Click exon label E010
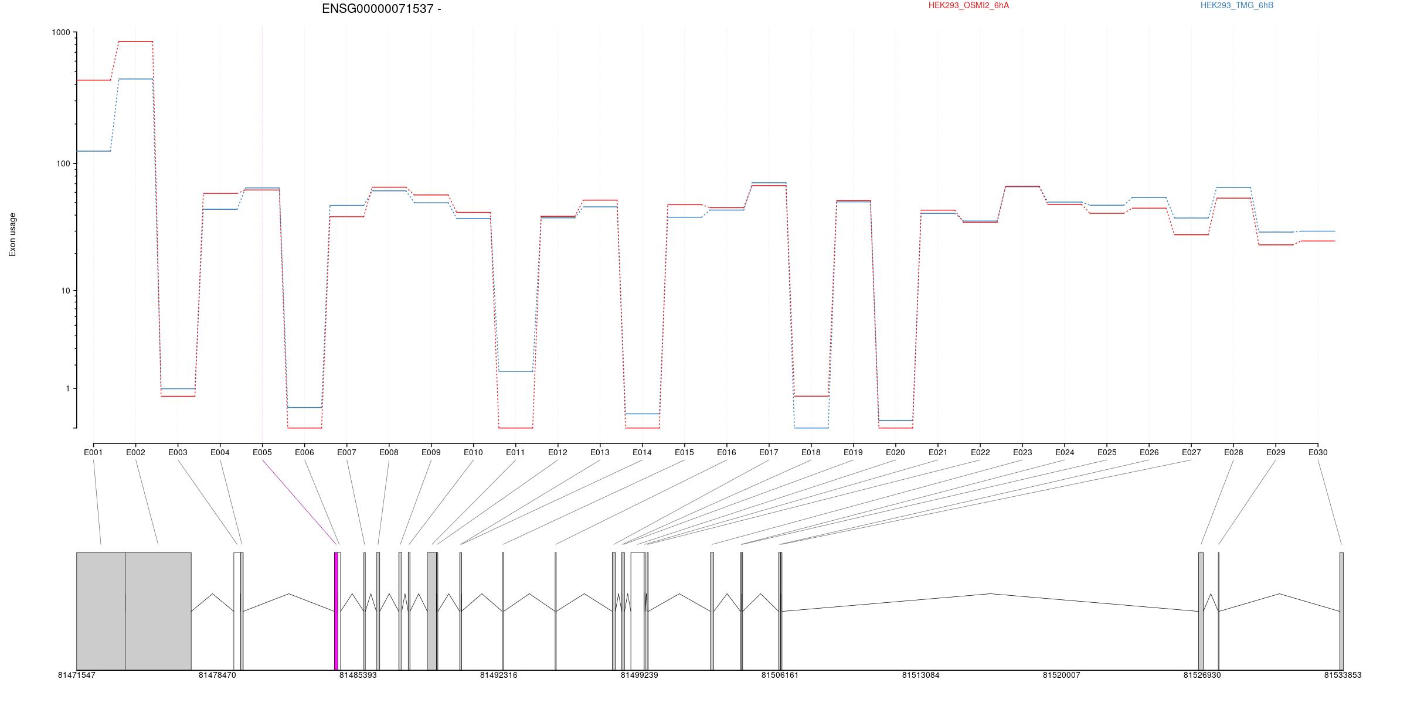The width and height of the screenshot is (1407, 703). (x=473, y=452)
